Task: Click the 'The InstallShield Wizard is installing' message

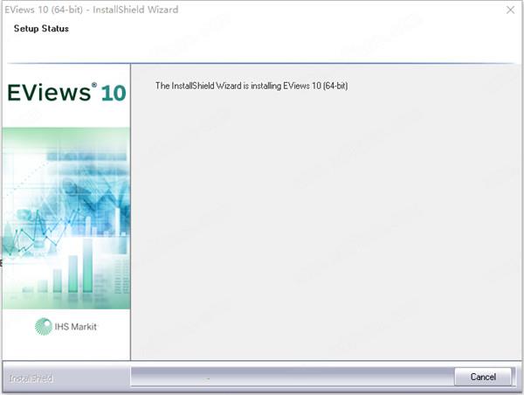Action: pos(252,86)
